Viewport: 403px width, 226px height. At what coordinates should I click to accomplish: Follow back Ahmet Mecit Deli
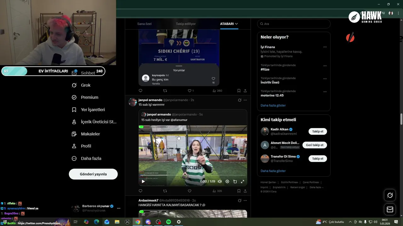click(315, 145)
